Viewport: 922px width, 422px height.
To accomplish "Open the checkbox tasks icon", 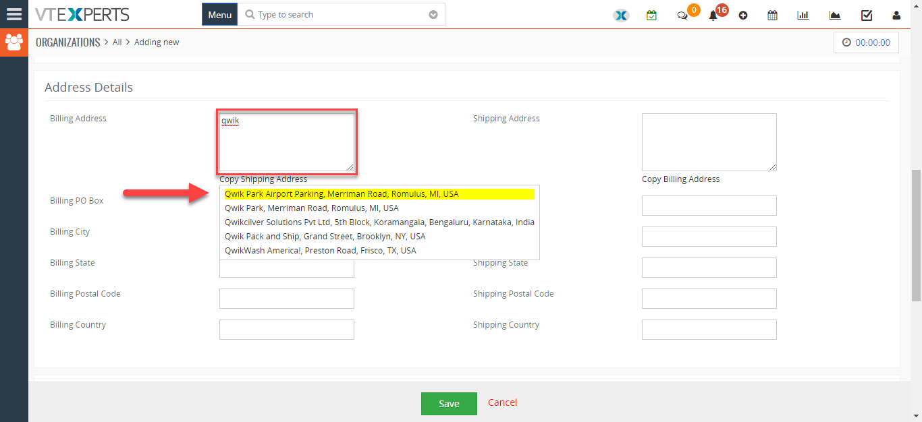I will click(x=867, y=15).
